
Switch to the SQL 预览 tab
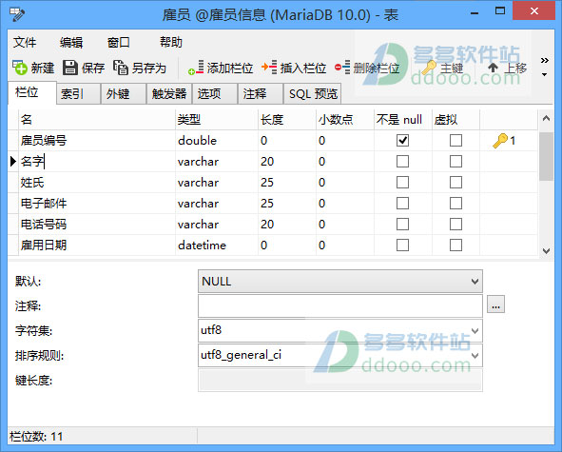(x=313, y=94)
